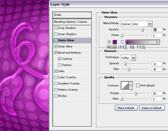Image resolution: width=168 pixels, height=131 pixels.
Task: Click the Opacity slider handle
Action: pyautogui.click(x=143, y=30)
